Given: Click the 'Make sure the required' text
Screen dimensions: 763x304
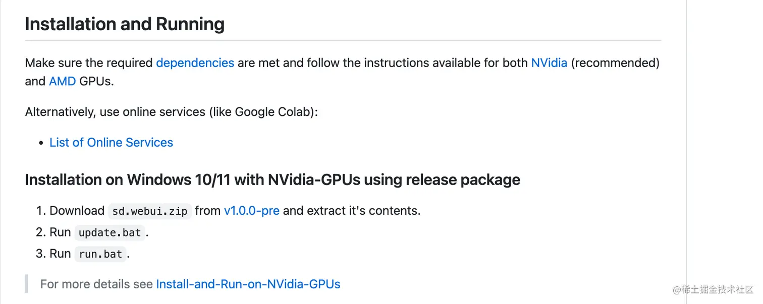Looking at the screenshot, I should 89,63.
